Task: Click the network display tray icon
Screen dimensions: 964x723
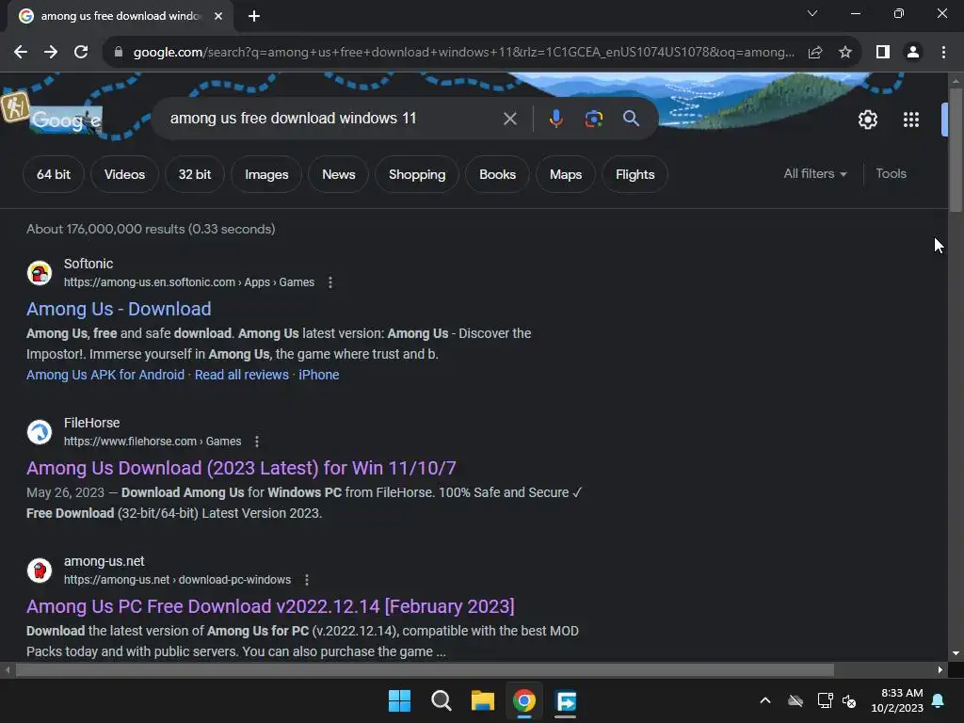Action: click(x=825, y=700)
